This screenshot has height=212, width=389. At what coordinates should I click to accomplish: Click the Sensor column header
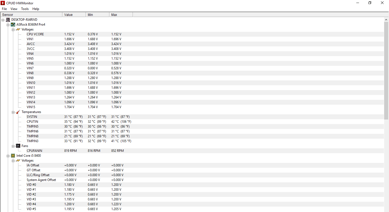point(31,15)
